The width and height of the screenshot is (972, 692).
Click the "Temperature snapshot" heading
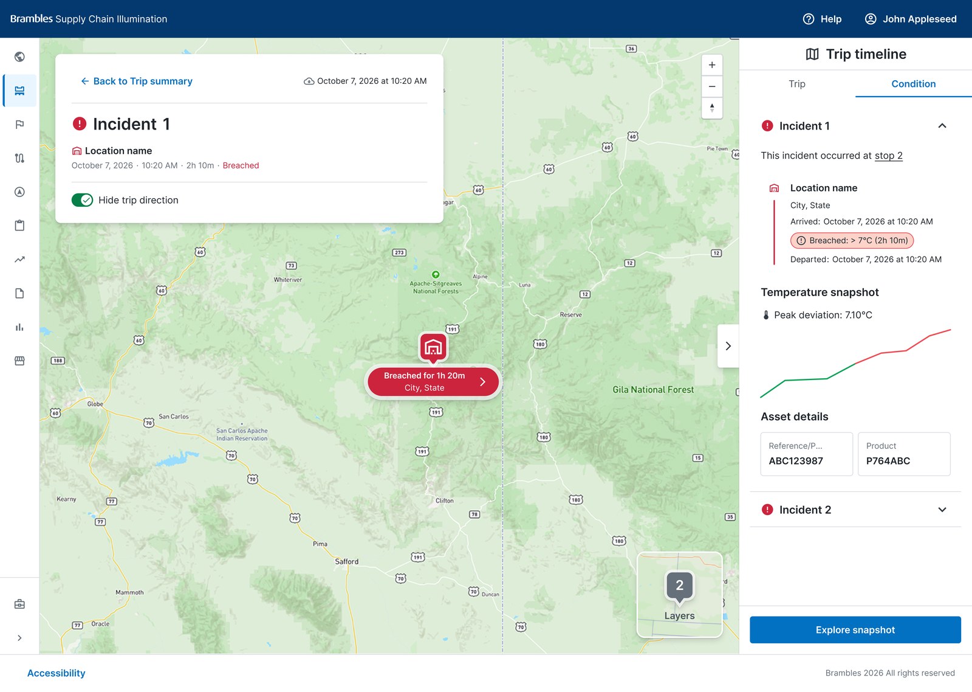tap(820, 292)
